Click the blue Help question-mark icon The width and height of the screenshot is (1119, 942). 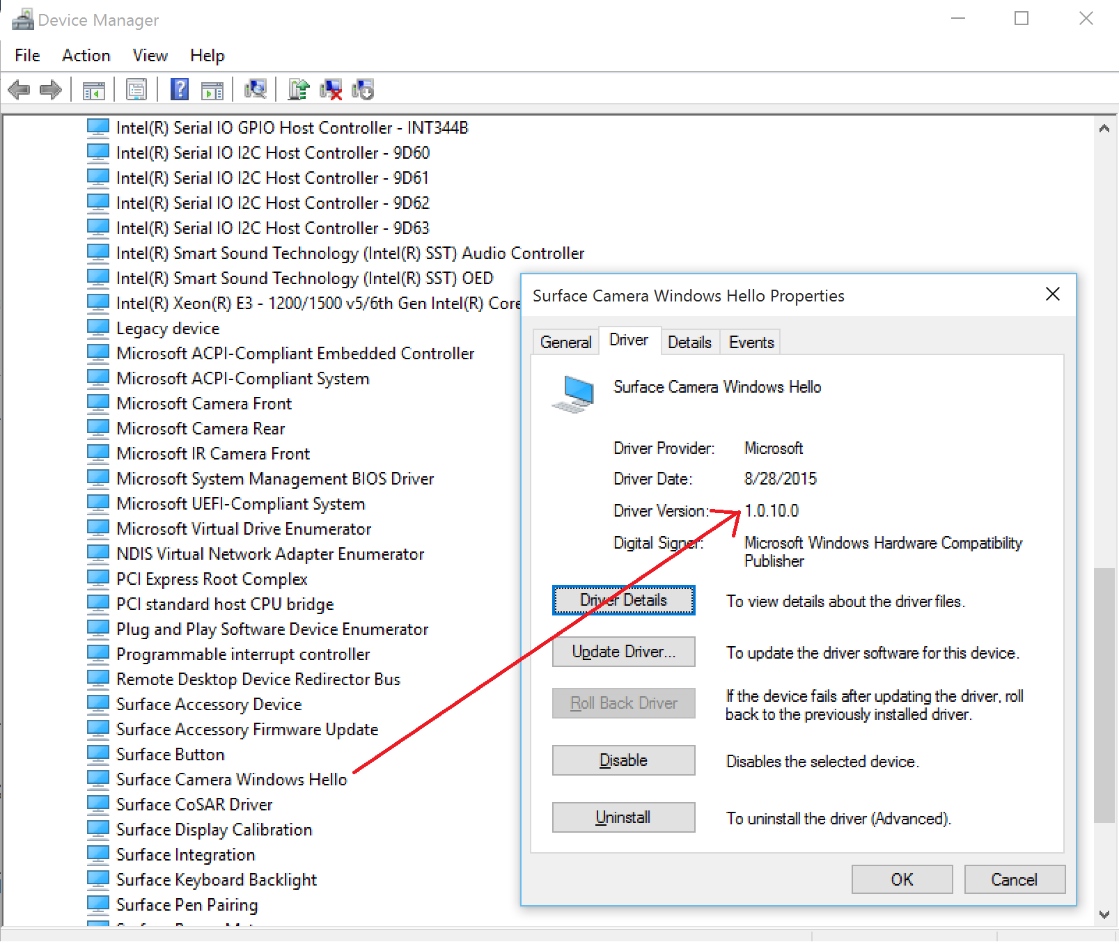(180, 89)
